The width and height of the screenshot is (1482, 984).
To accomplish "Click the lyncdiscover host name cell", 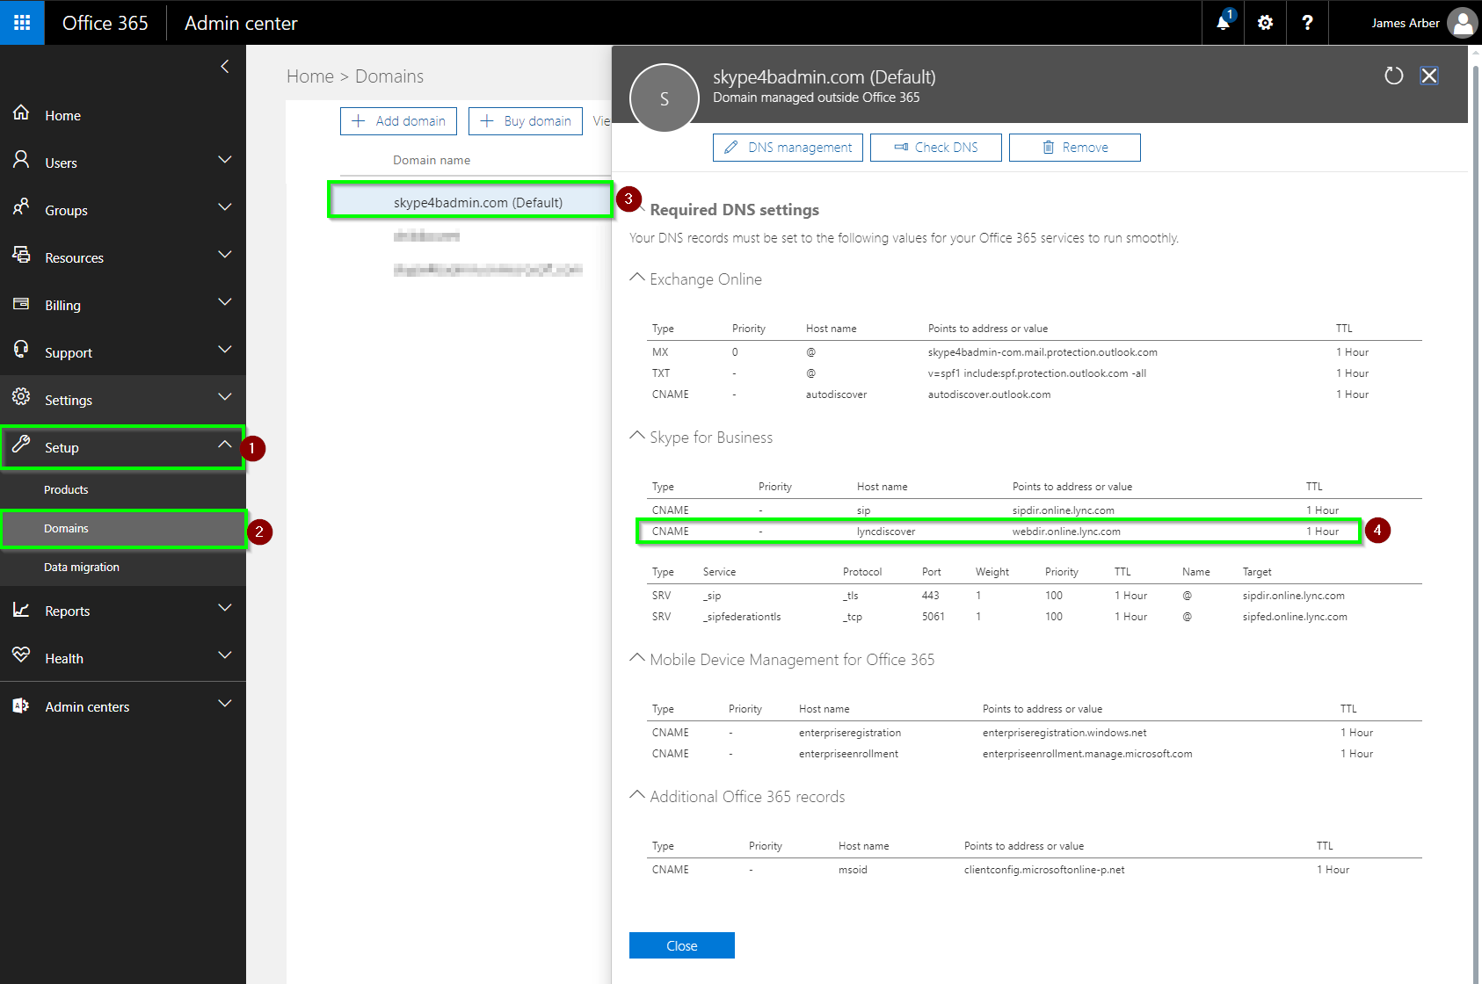I will coord(886,532).
